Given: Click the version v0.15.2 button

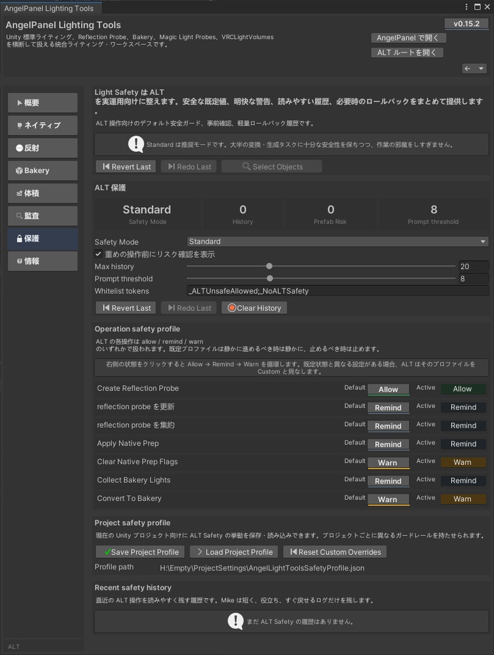Looking at the screenshot, I should pyautogui.click(x=467, y=24).
